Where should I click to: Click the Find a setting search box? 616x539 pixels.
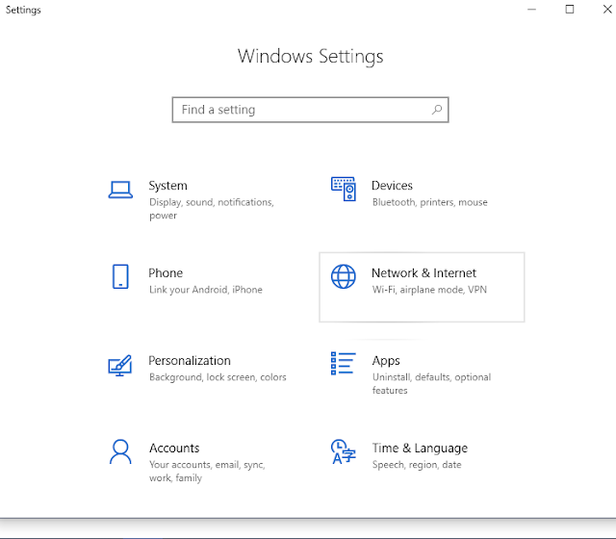[310, 110]
